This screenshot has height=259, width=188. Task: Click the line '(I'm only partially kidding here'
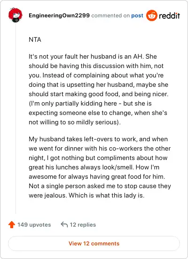tap(90, 104)
